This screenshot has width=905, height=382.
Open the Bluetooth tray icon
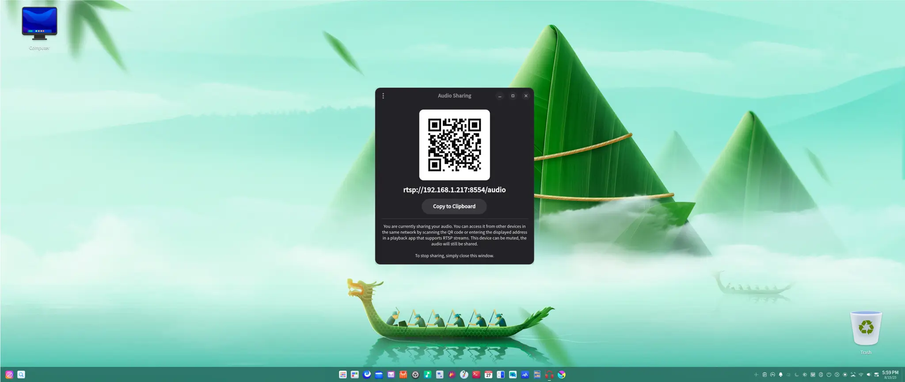click(x=821, y=375)
